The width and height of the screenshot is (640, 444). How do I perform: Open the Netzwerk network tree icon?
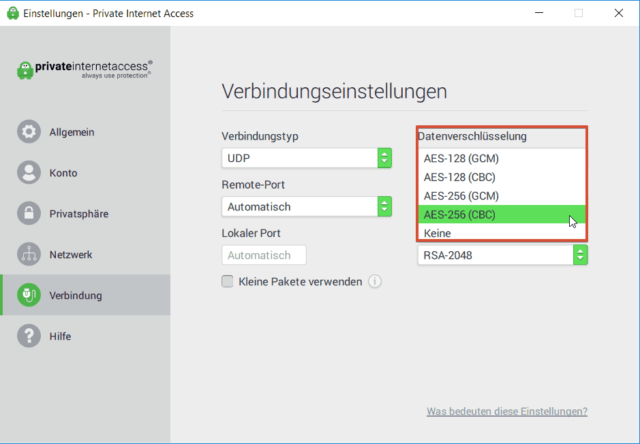coord(29,254)
